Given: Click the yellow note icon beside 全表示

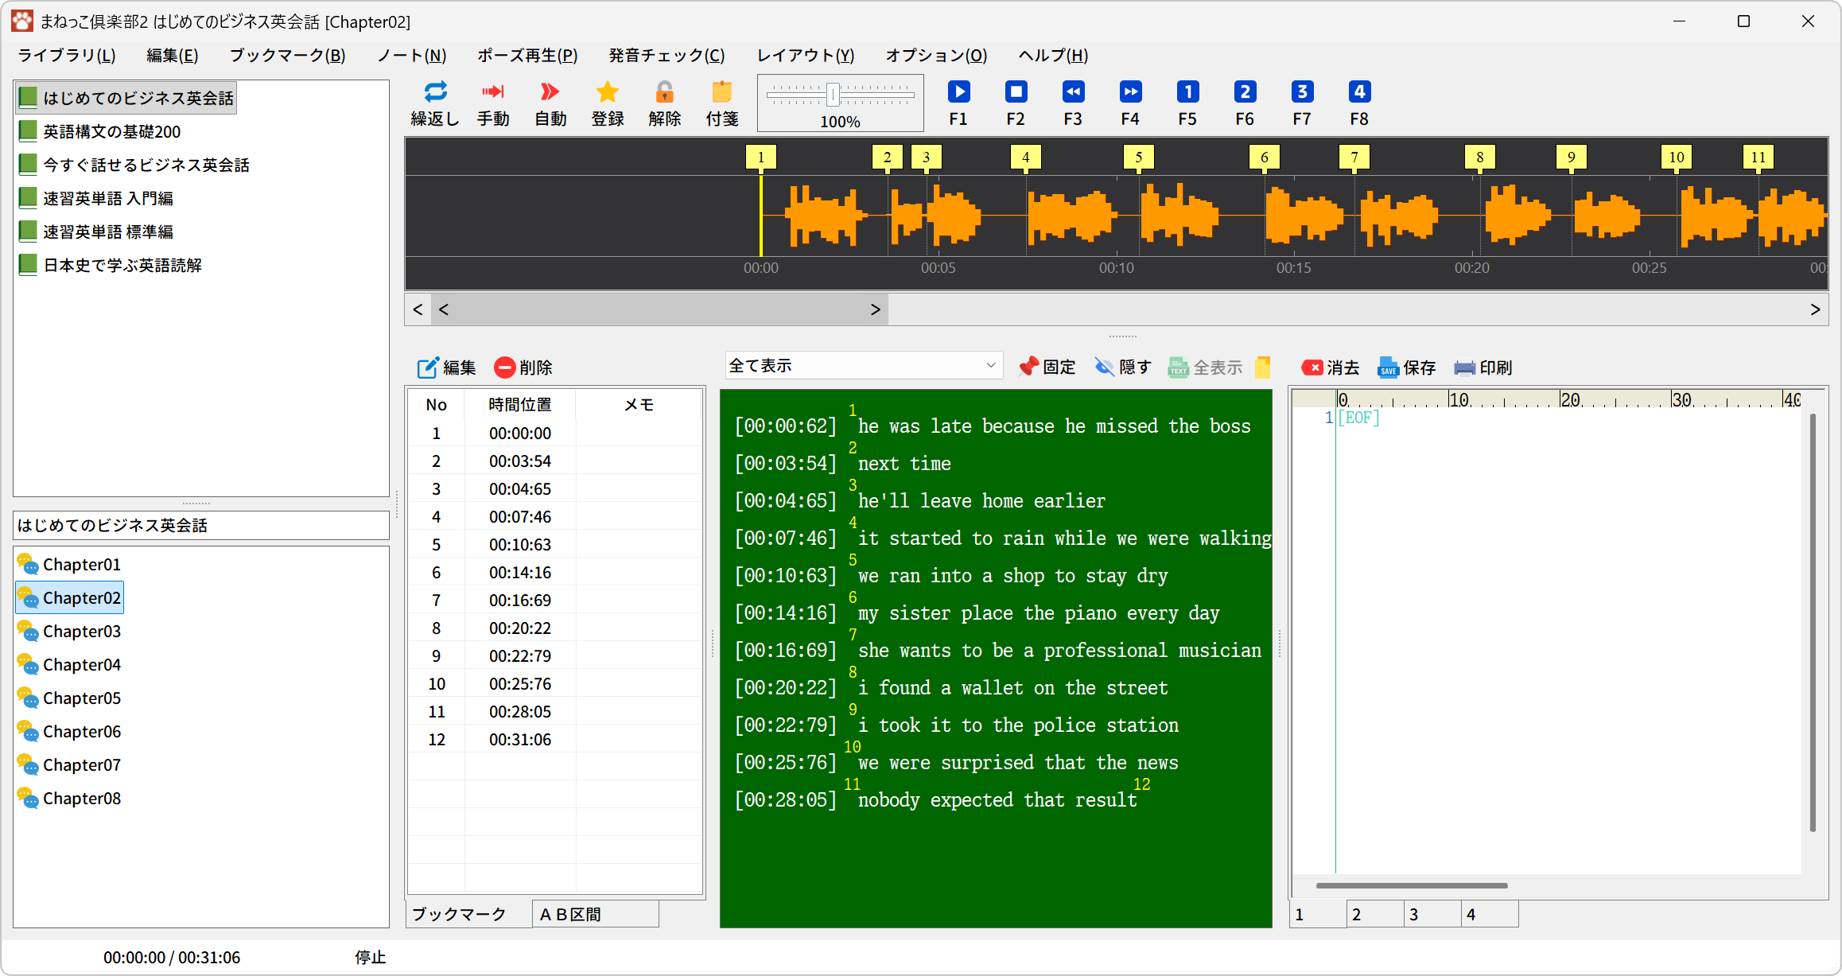Looking at the screenshot, I should point(1262,367).
